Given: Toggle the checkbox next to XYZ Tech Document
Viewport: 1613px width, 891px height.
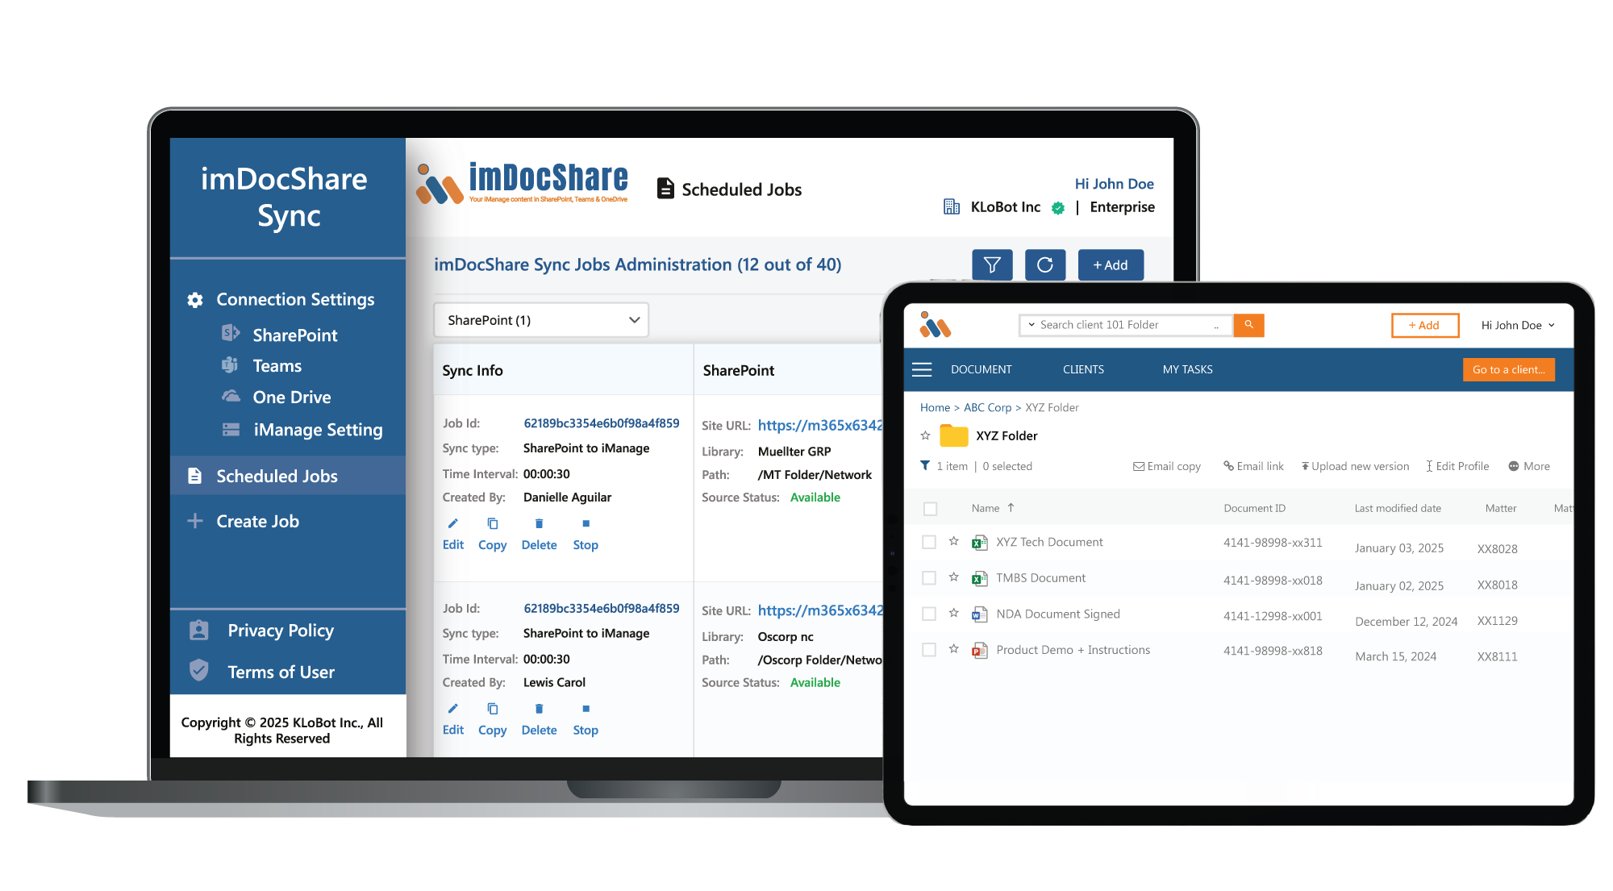Looking at the screenshot, I should (929, 542).
